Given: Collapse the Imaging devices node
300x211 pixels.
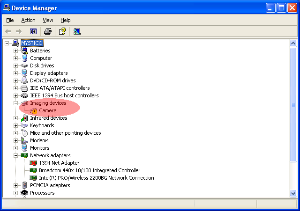Looking at the screenshot, I should pos(15,103).
